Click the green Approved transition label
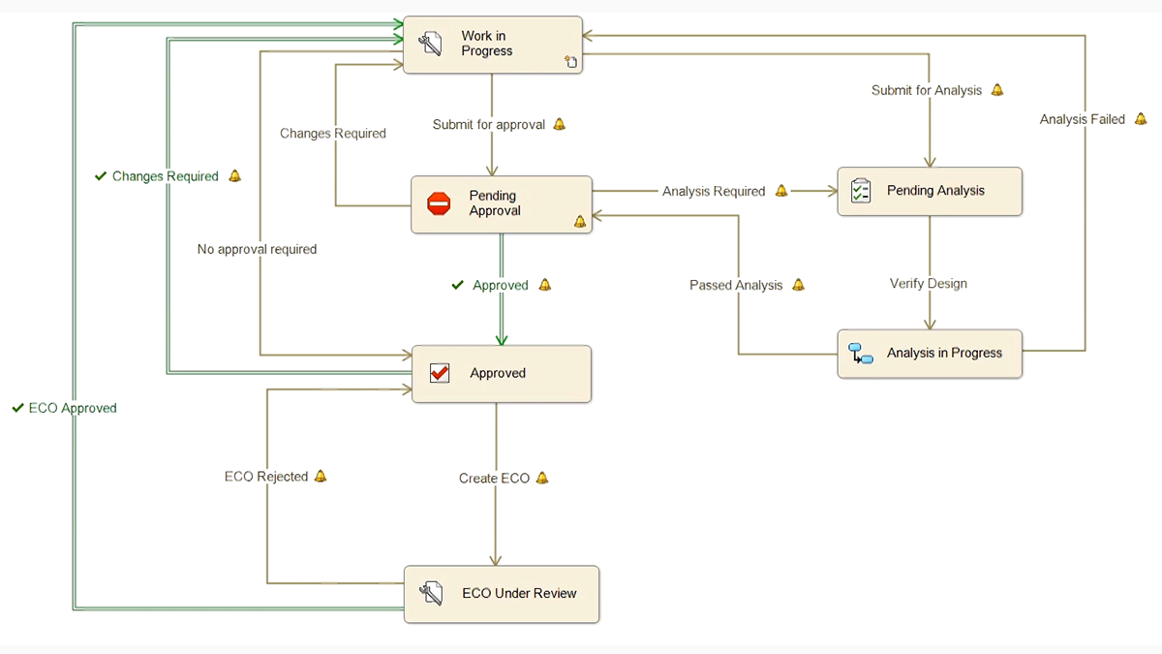Screen dimensions: 1162x654 501,285
